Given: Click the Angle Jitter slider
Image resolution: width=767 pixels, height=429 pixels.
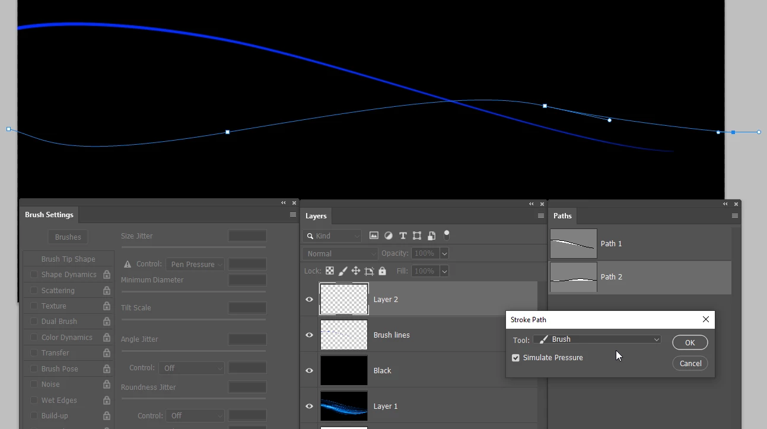Looking at the screenshot, I should [193, 351].
